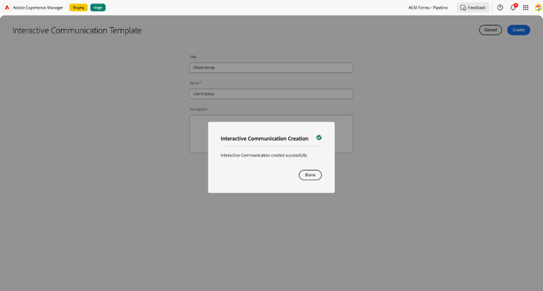The width and height of the screenshot is (543, 291).
Task: Click the Feedback chat icon
Action: pyautogui.click(x=463, y=8)
